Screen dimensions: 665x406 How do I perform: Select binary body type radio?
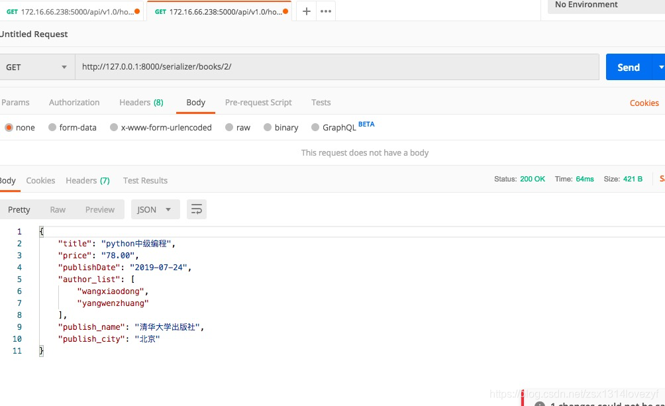[267, 127]
